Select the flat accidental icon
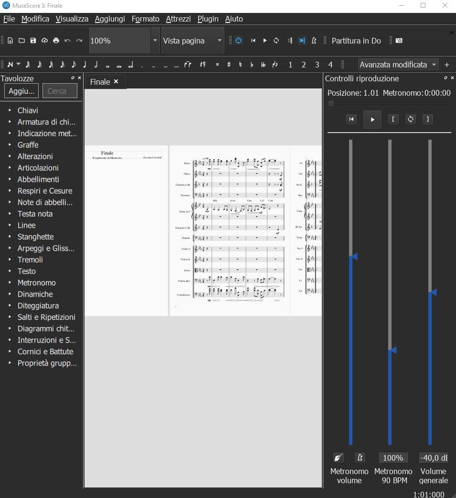Image resolution: width=456 pixels, height=498 pixels. click(x=252, y=65)
